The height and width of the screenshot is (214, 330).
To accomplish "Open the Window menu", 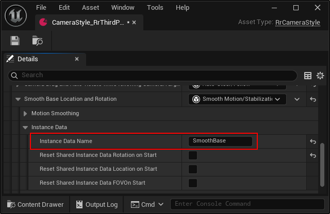I will (x=123, y=8).
